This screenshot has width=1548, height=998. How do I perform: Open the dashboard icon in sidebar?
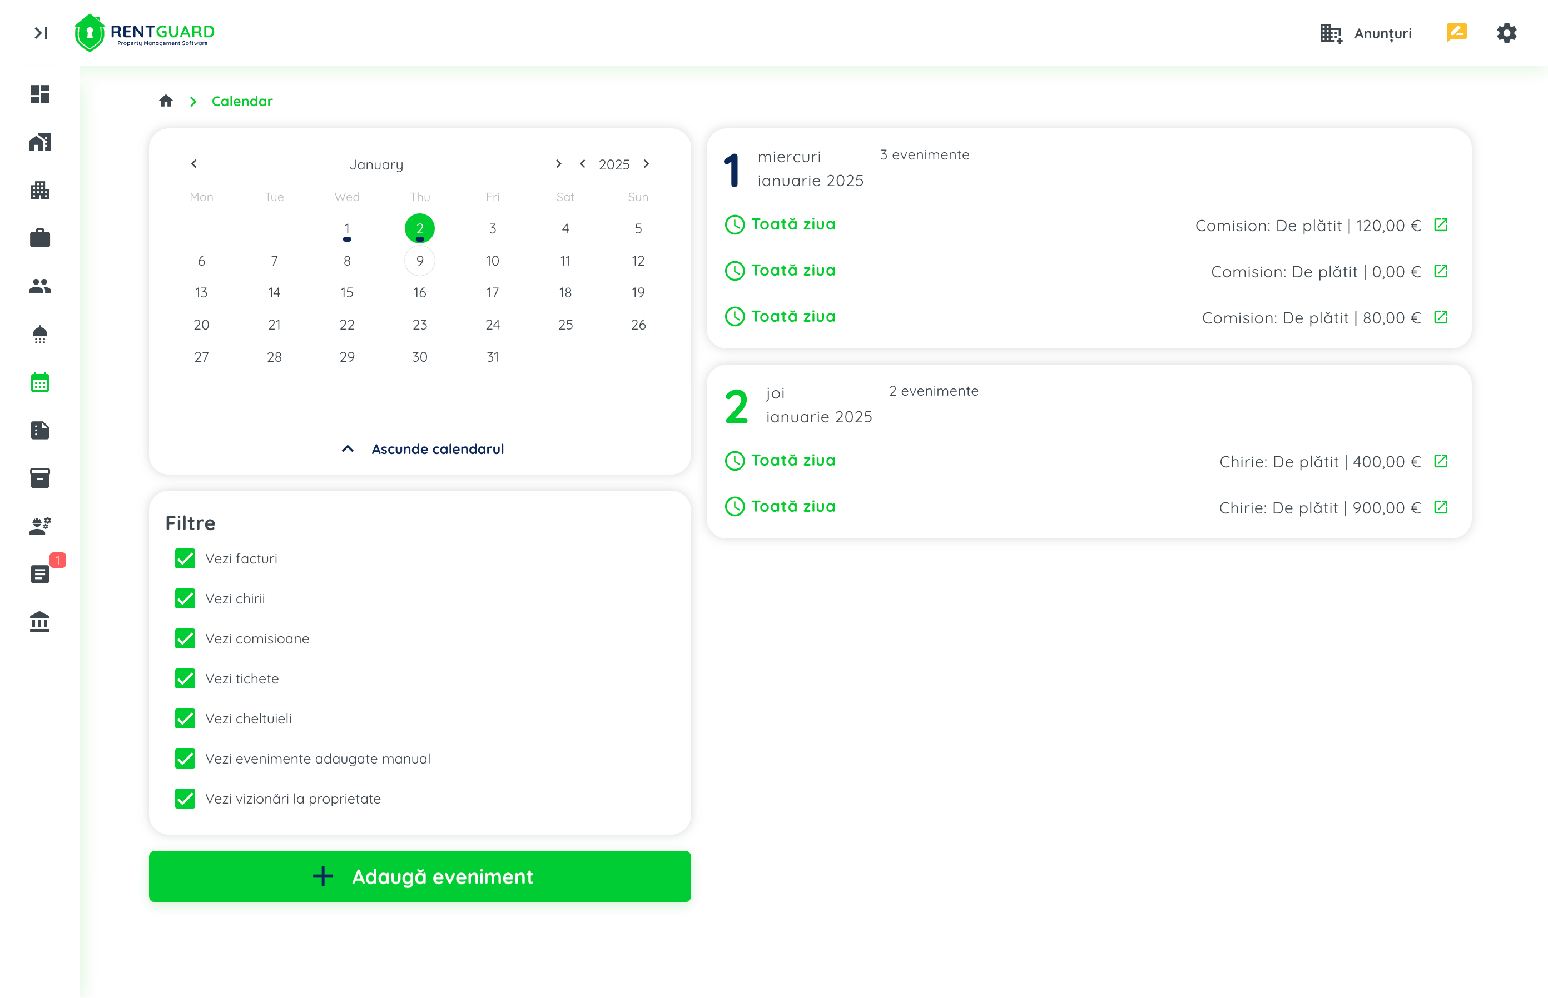click(39, 94)
